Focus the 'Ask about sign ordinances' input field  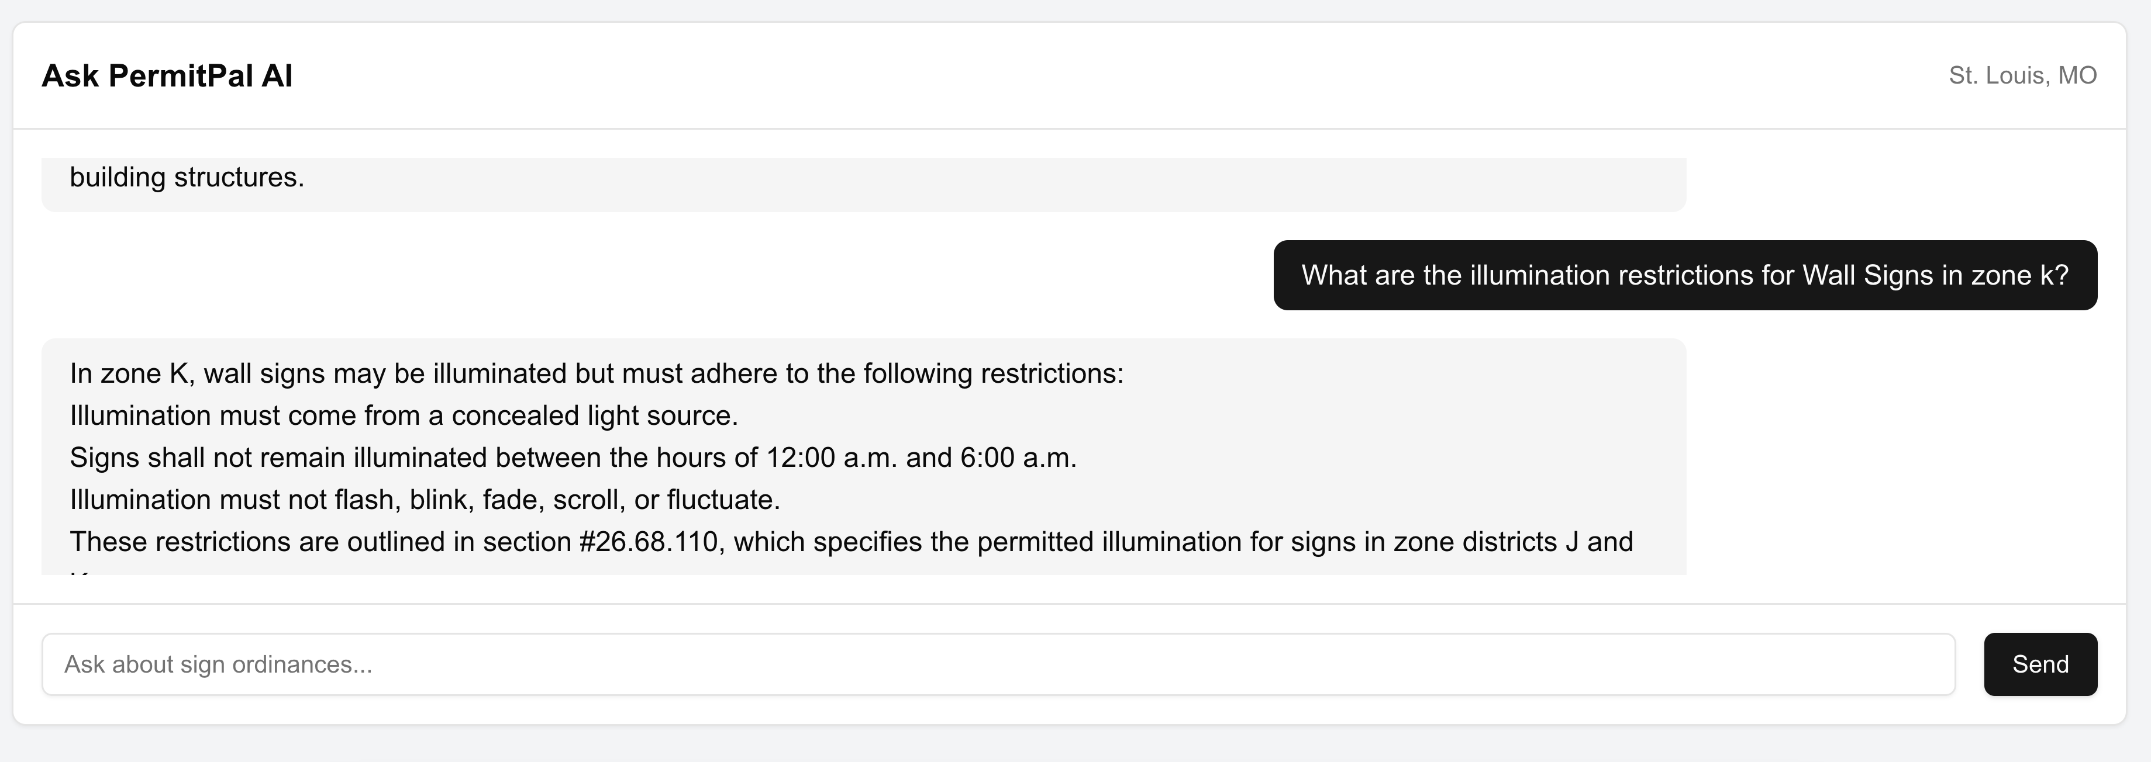[x=998, y=664]
